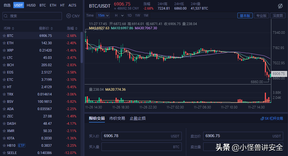Toggle favorite star for LTC row

coord(4,58)
